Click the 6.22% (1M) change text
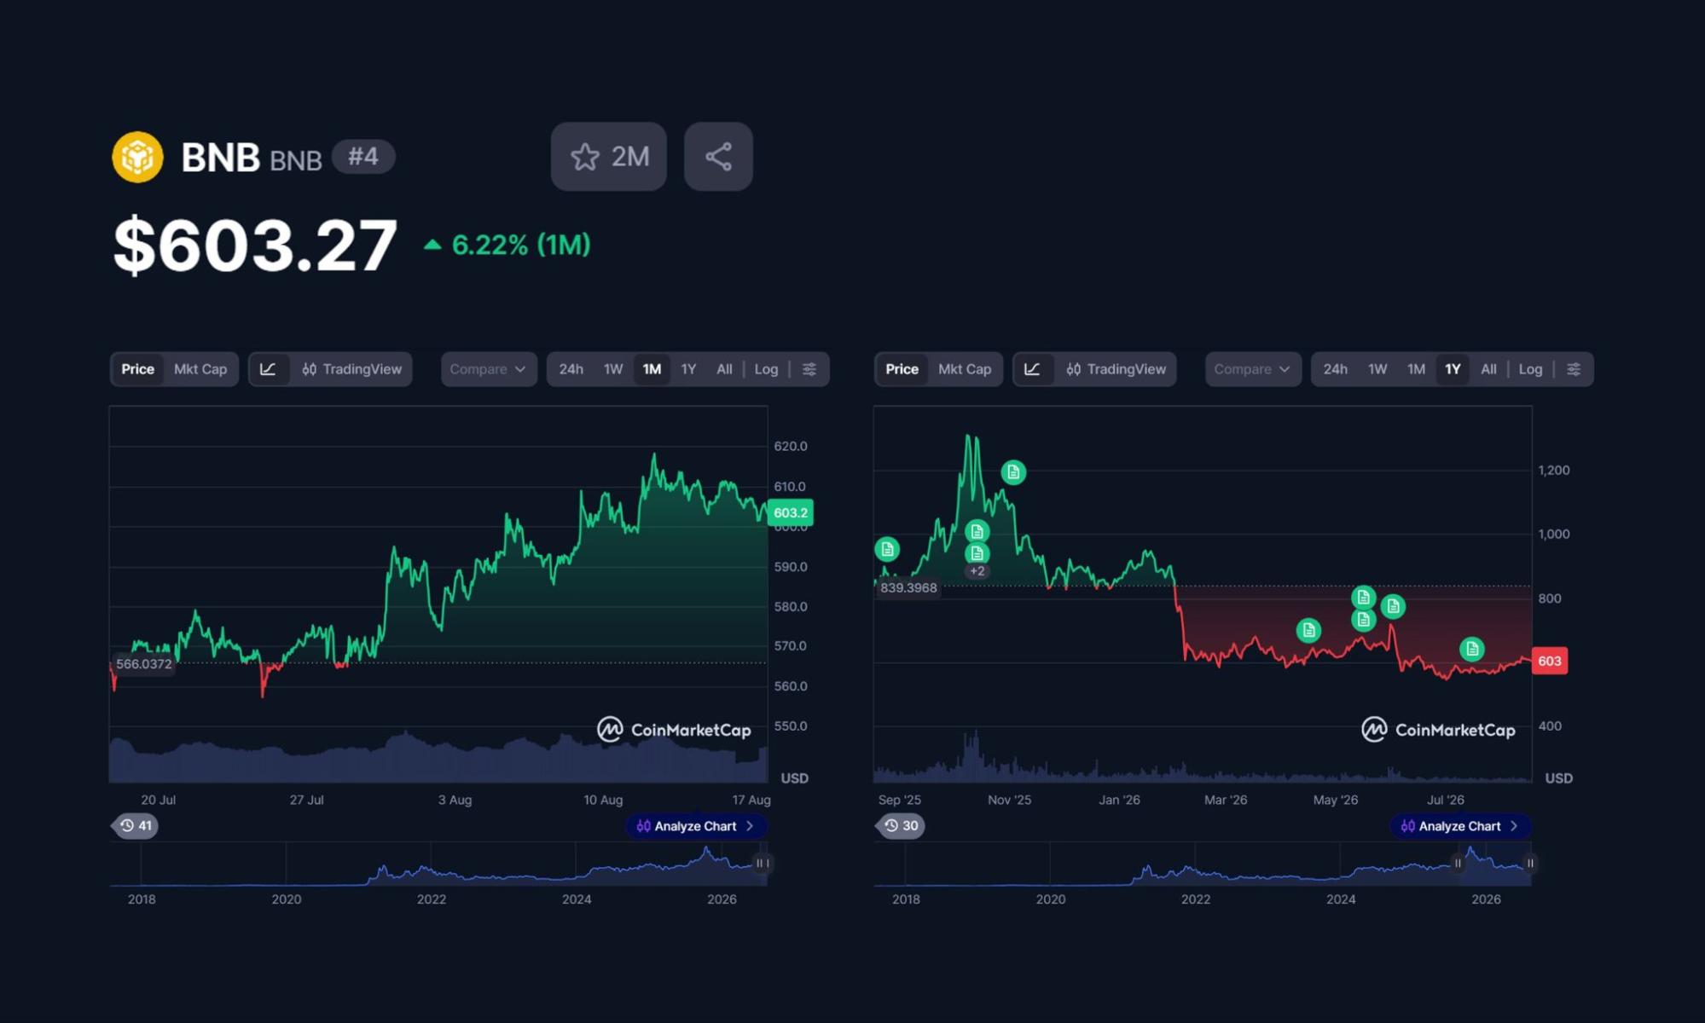This screenshot has height=1023, width=1705. (521, 245)
